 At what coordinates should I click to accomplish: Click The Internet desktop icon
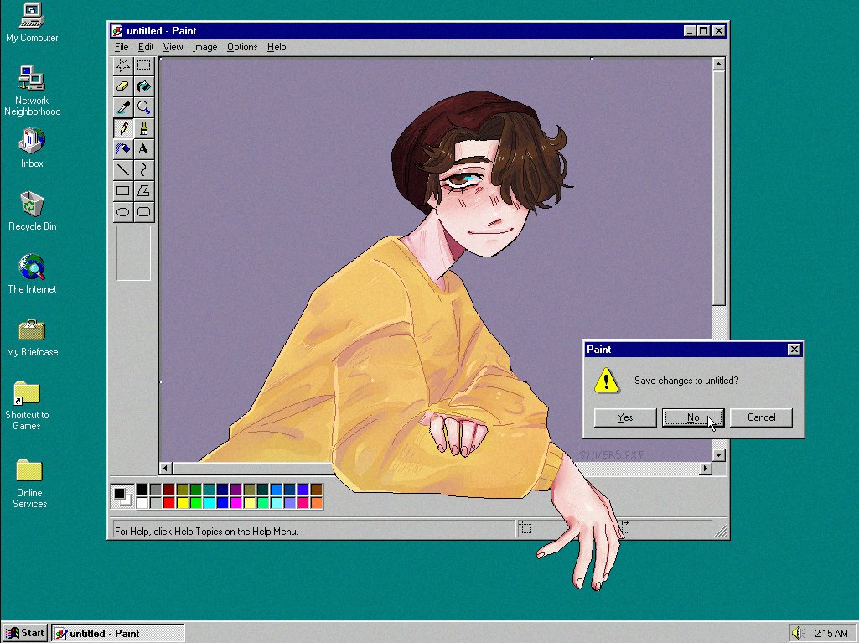click(32, 273)
